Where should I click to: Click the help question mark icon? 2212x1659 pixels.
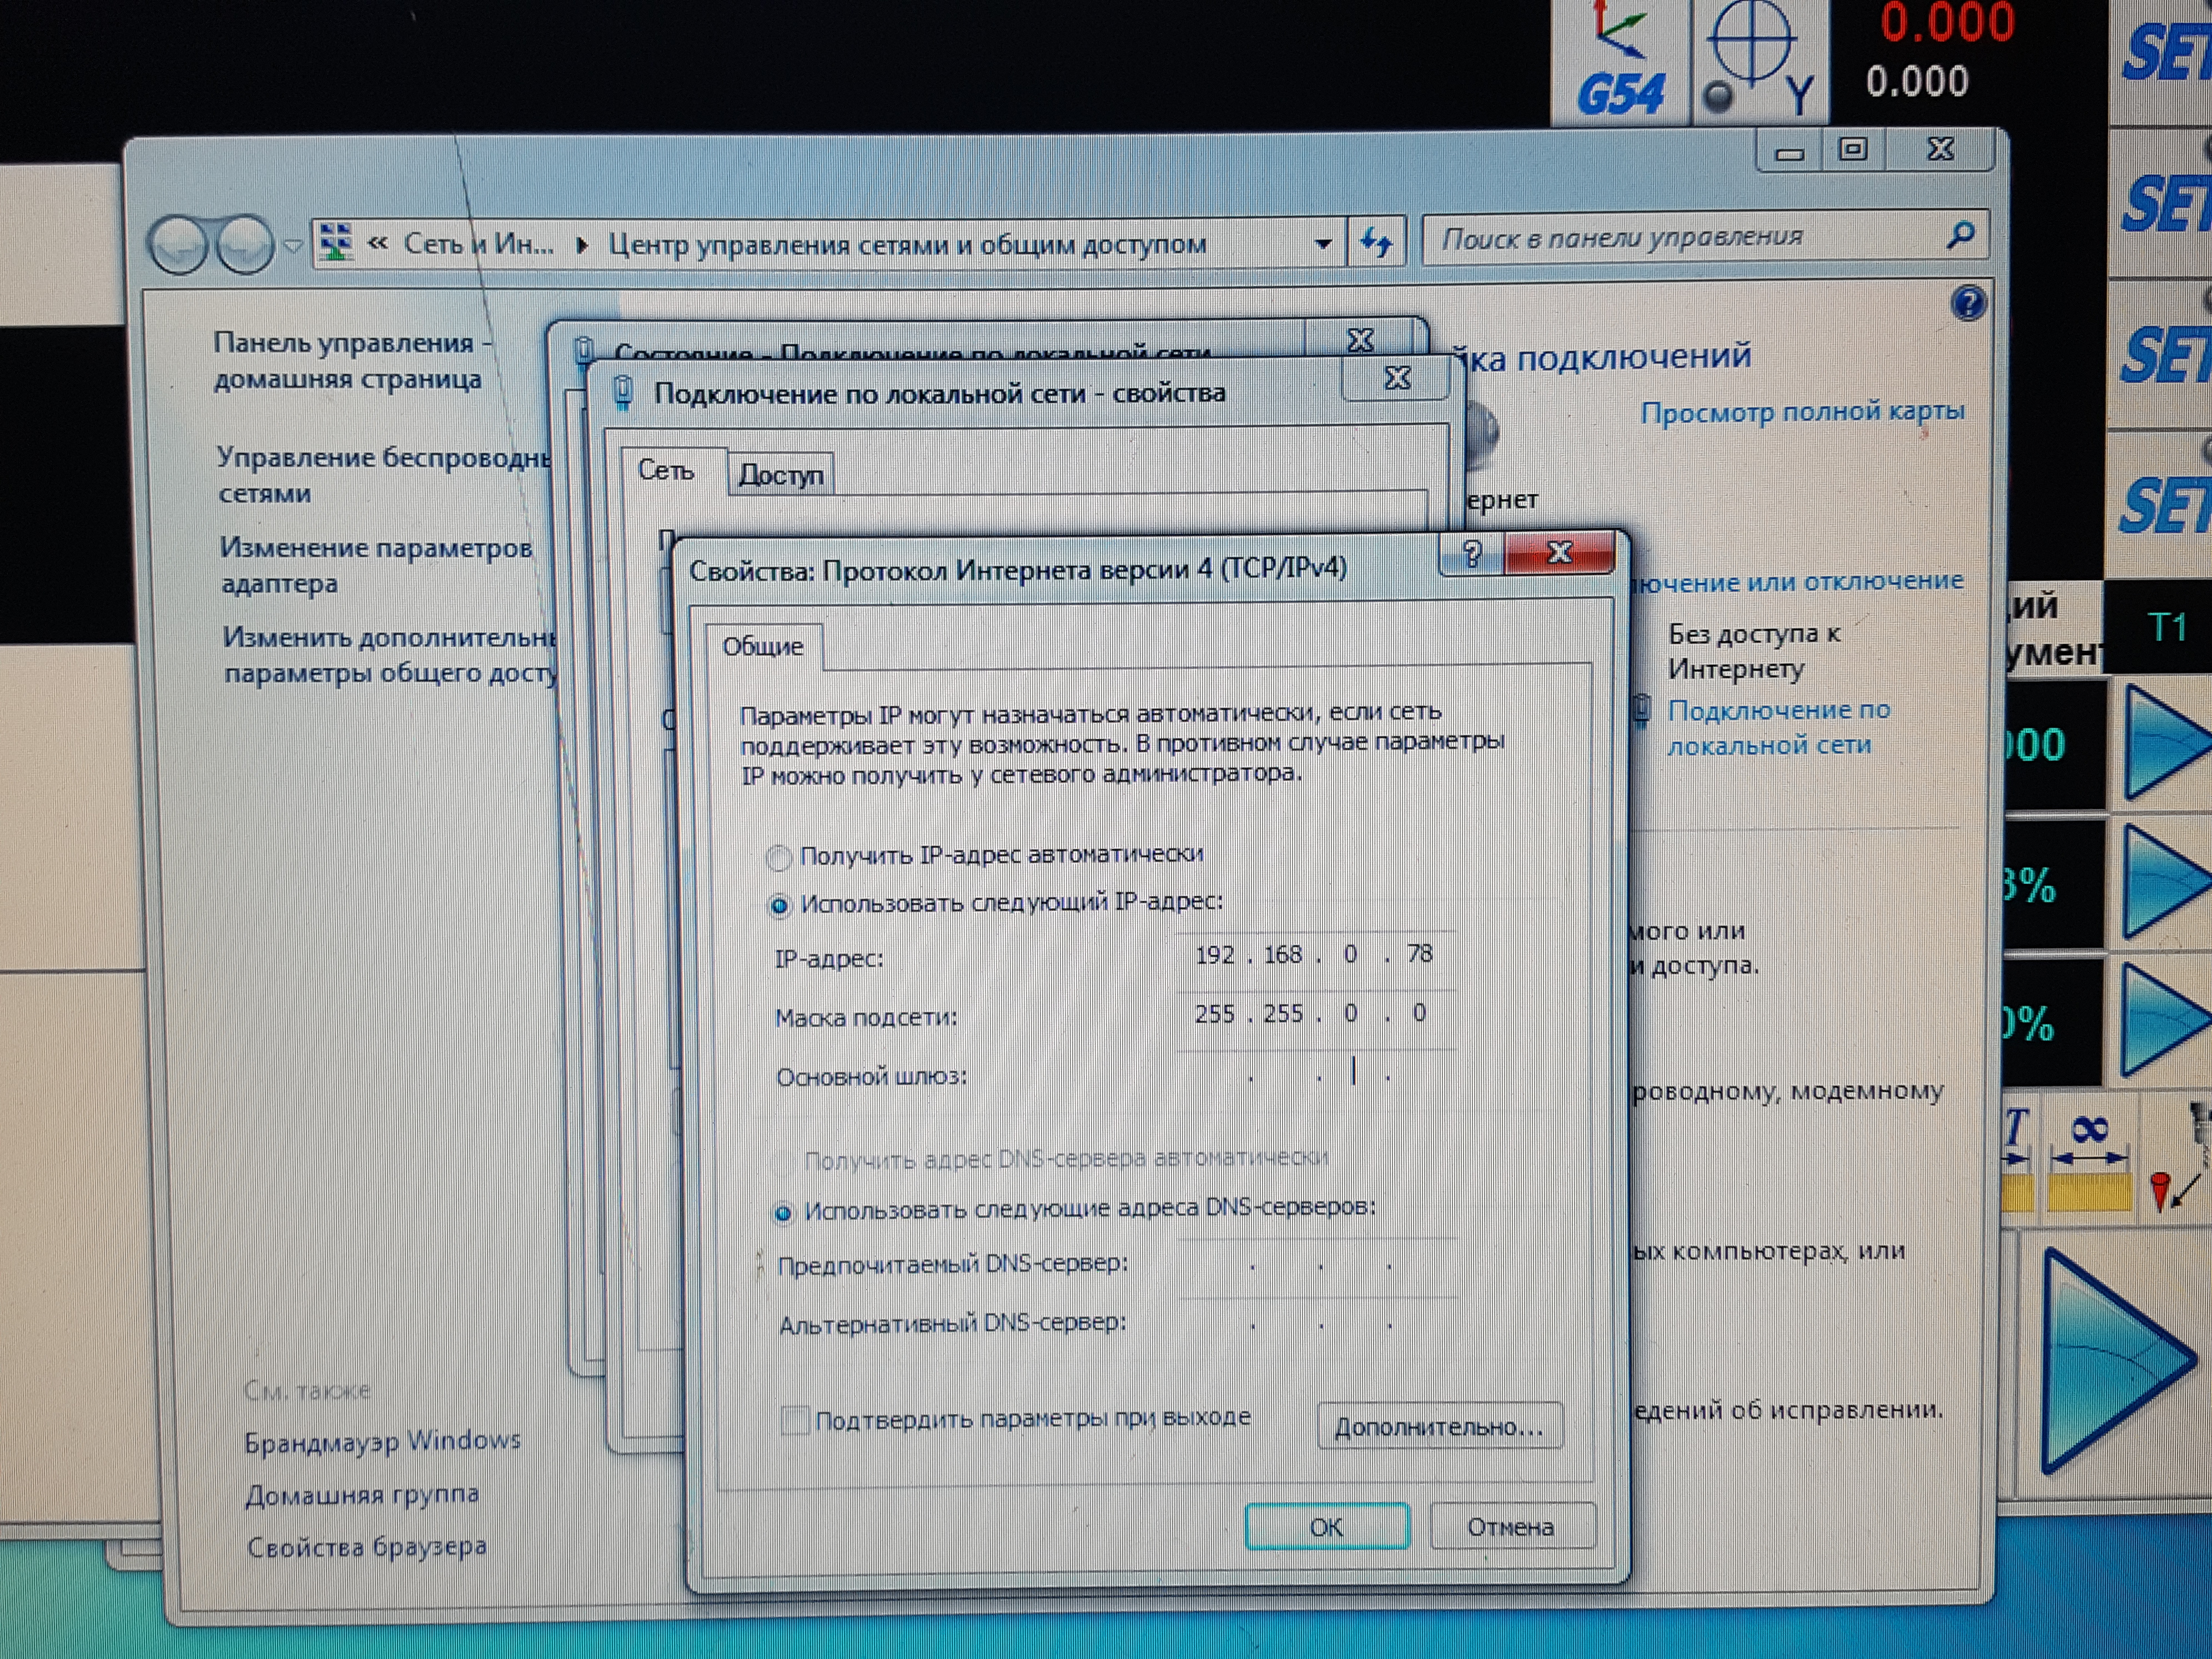(1968, 303)
